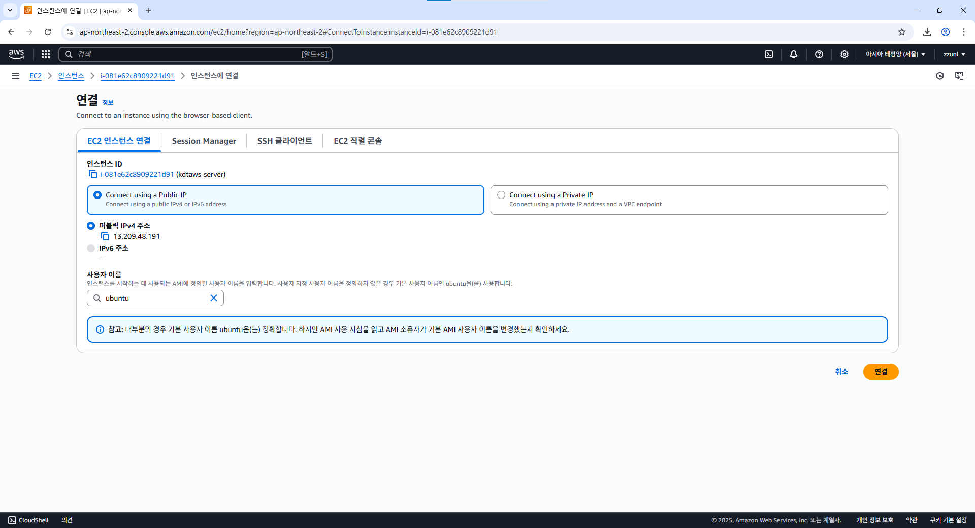Click the info icon in the note box
Viewport: 975px width, 528px height.
pyautogui.click(x=100, y=329)
